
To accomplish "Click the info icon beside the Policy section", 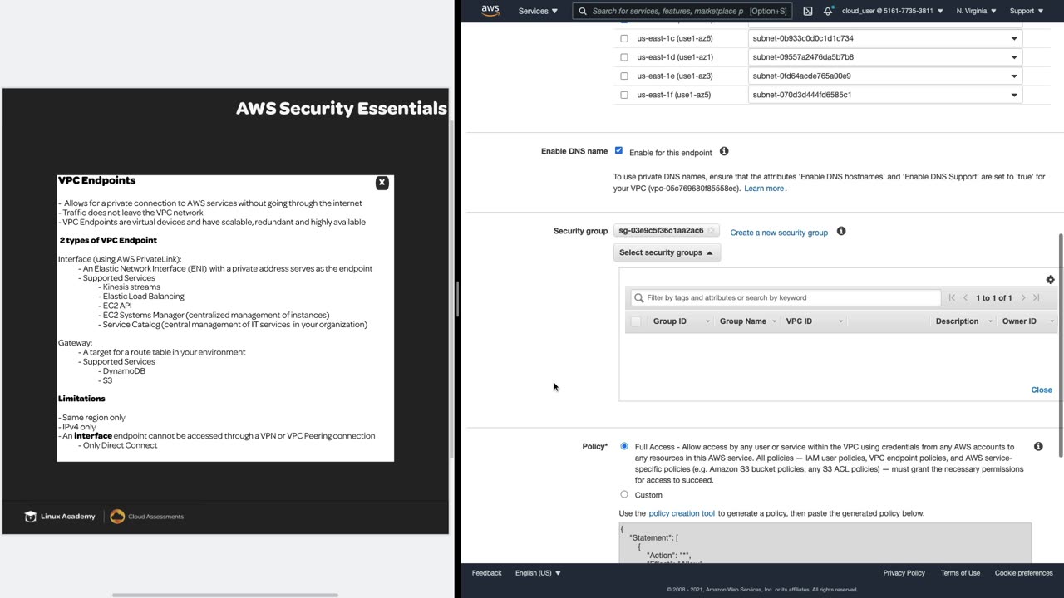I will click(1038, 446).
